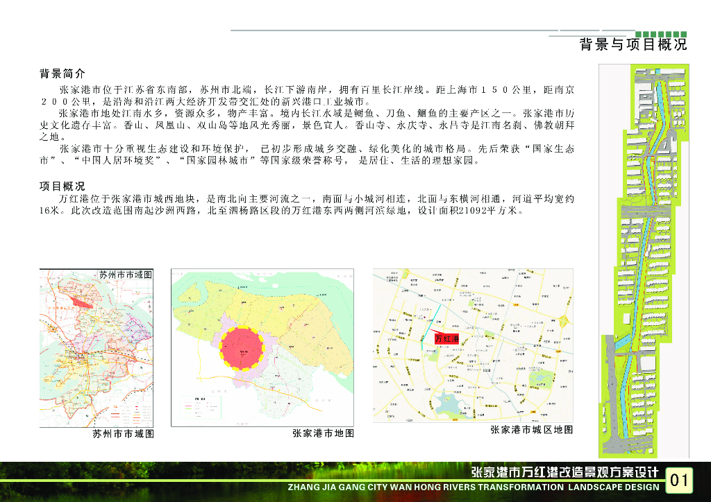711x502 pixels.
Task: Click the green squares beside the page title
Action: (661, 35)
